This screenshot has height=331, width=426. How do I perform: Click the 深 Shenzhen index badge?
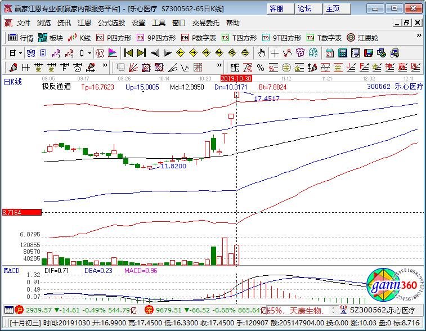click(x=149, y=310)
